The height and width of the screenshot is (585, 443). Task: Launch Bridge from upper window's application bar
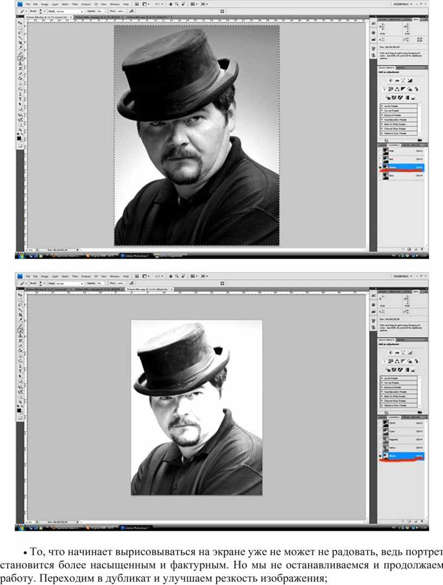click(x=137, y=4)
